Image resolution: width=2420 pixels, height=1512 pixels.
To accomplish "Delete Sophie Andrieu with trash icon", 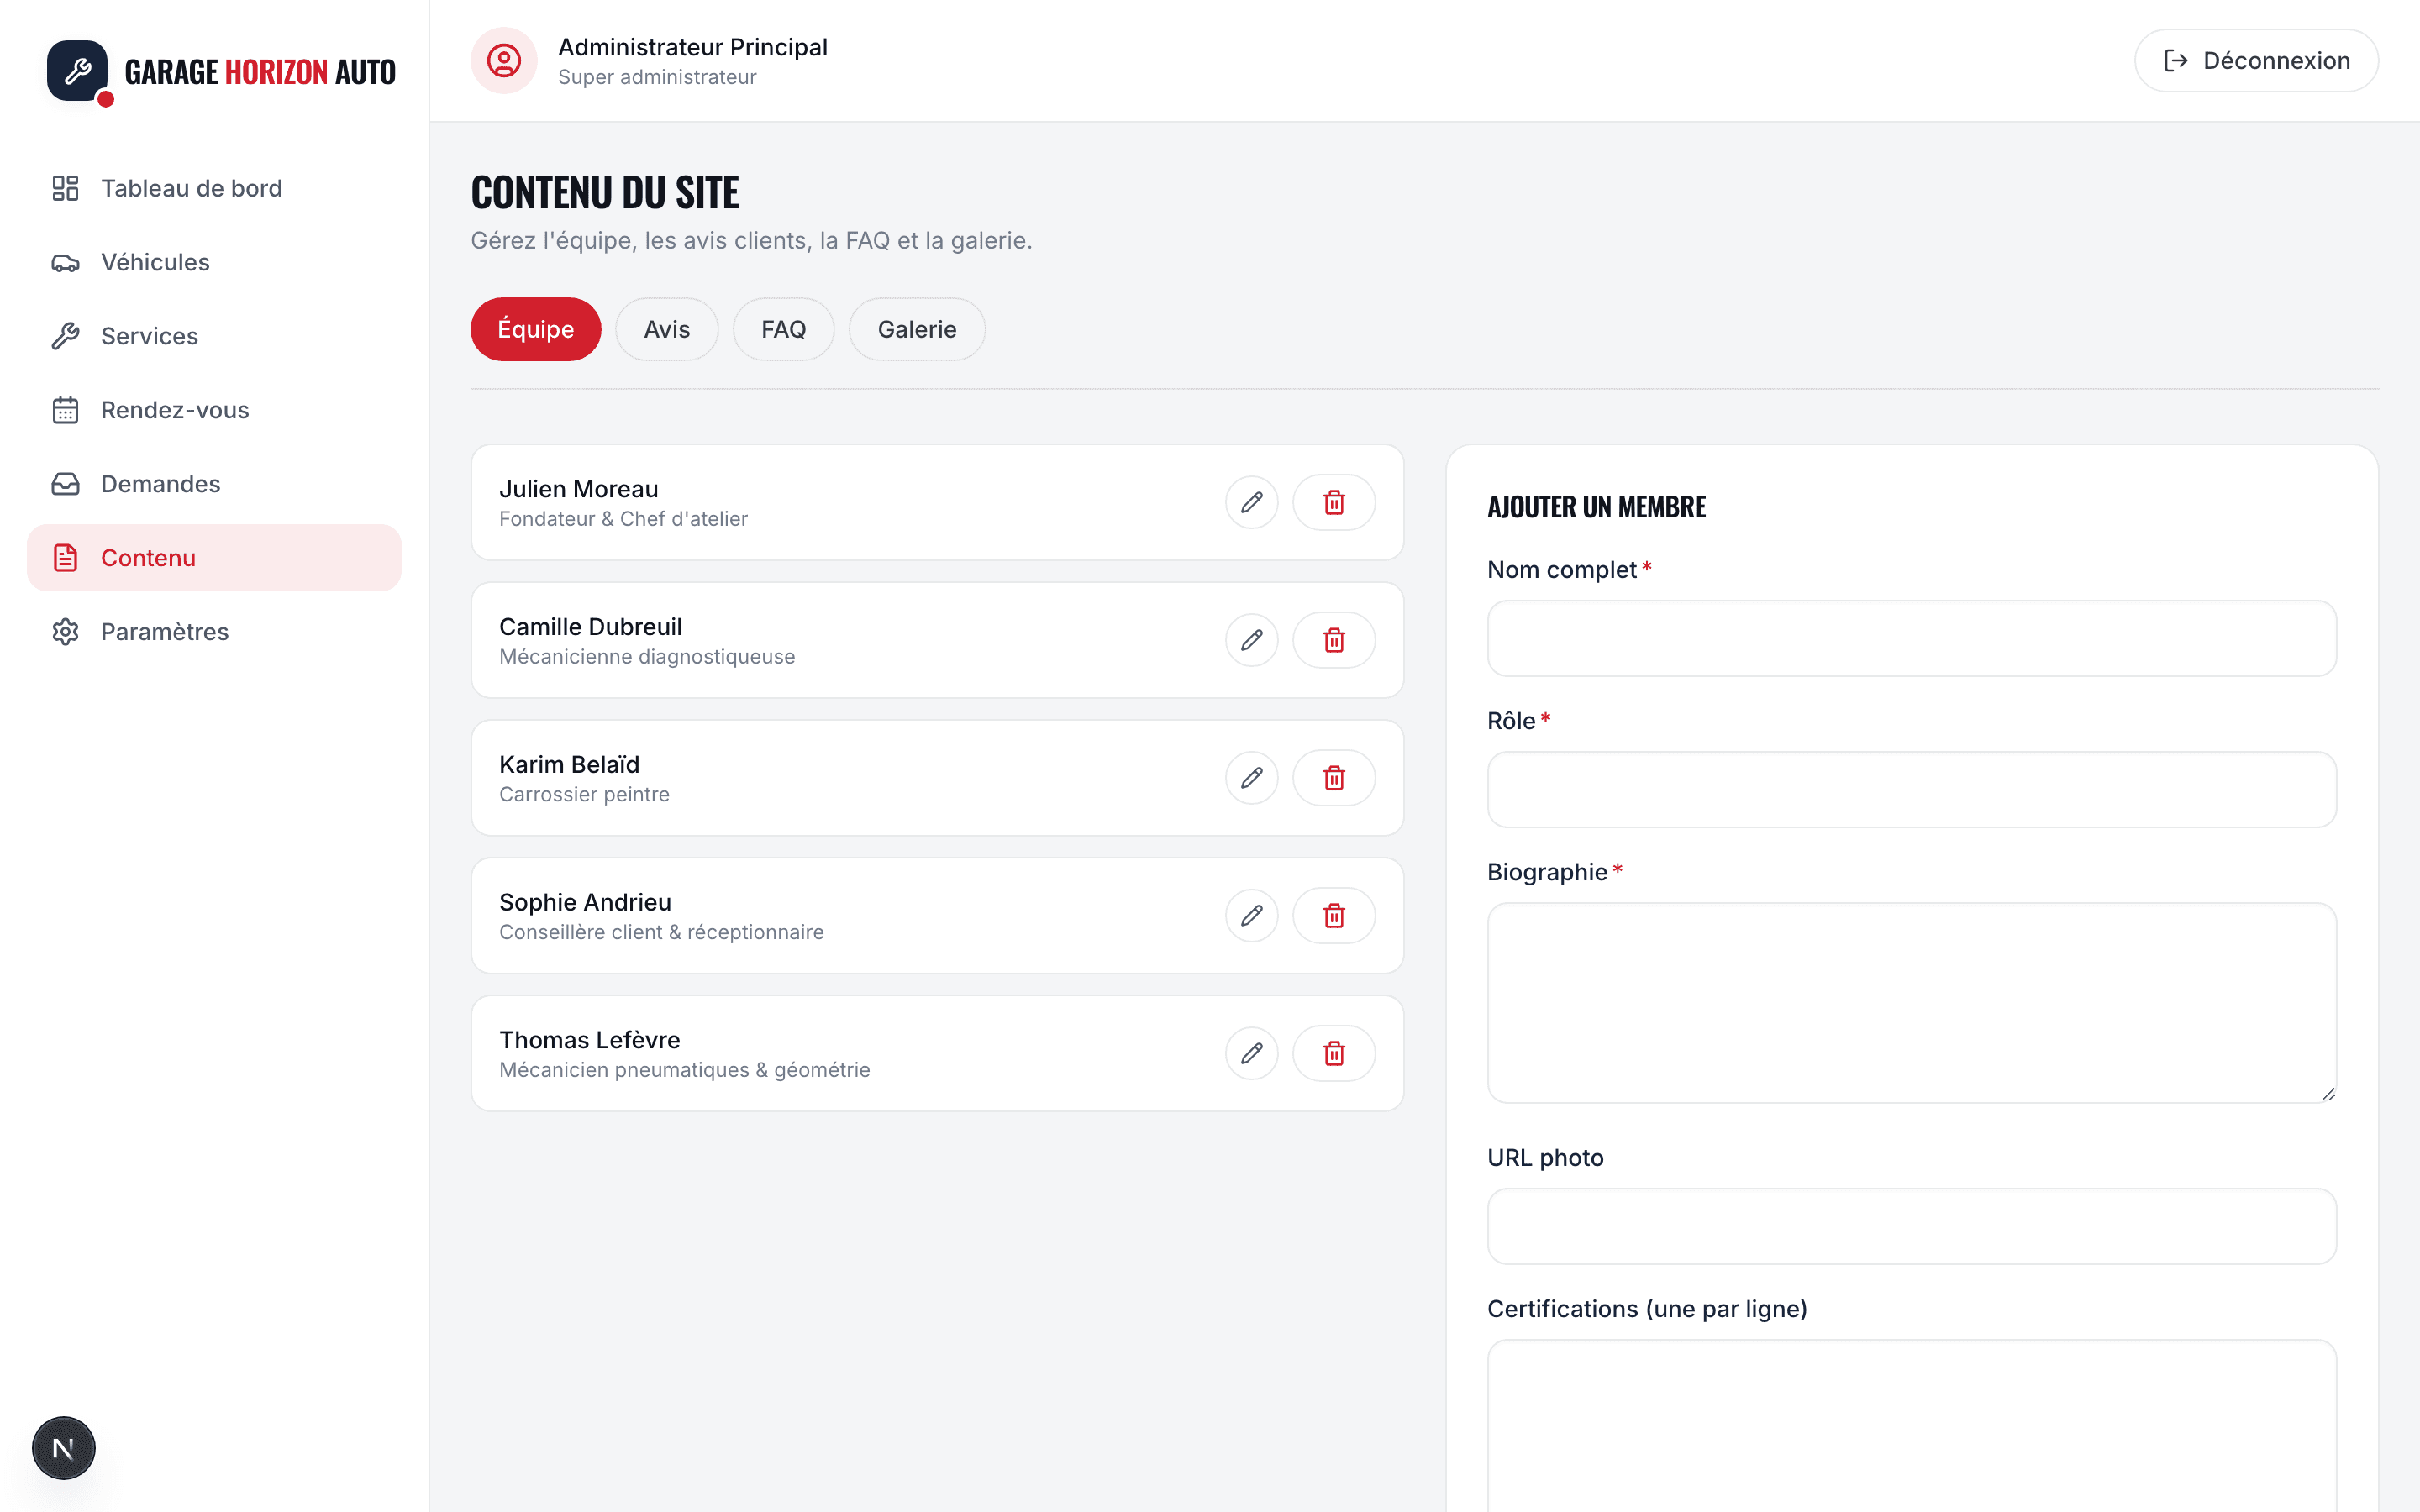I will point(1334,916).
